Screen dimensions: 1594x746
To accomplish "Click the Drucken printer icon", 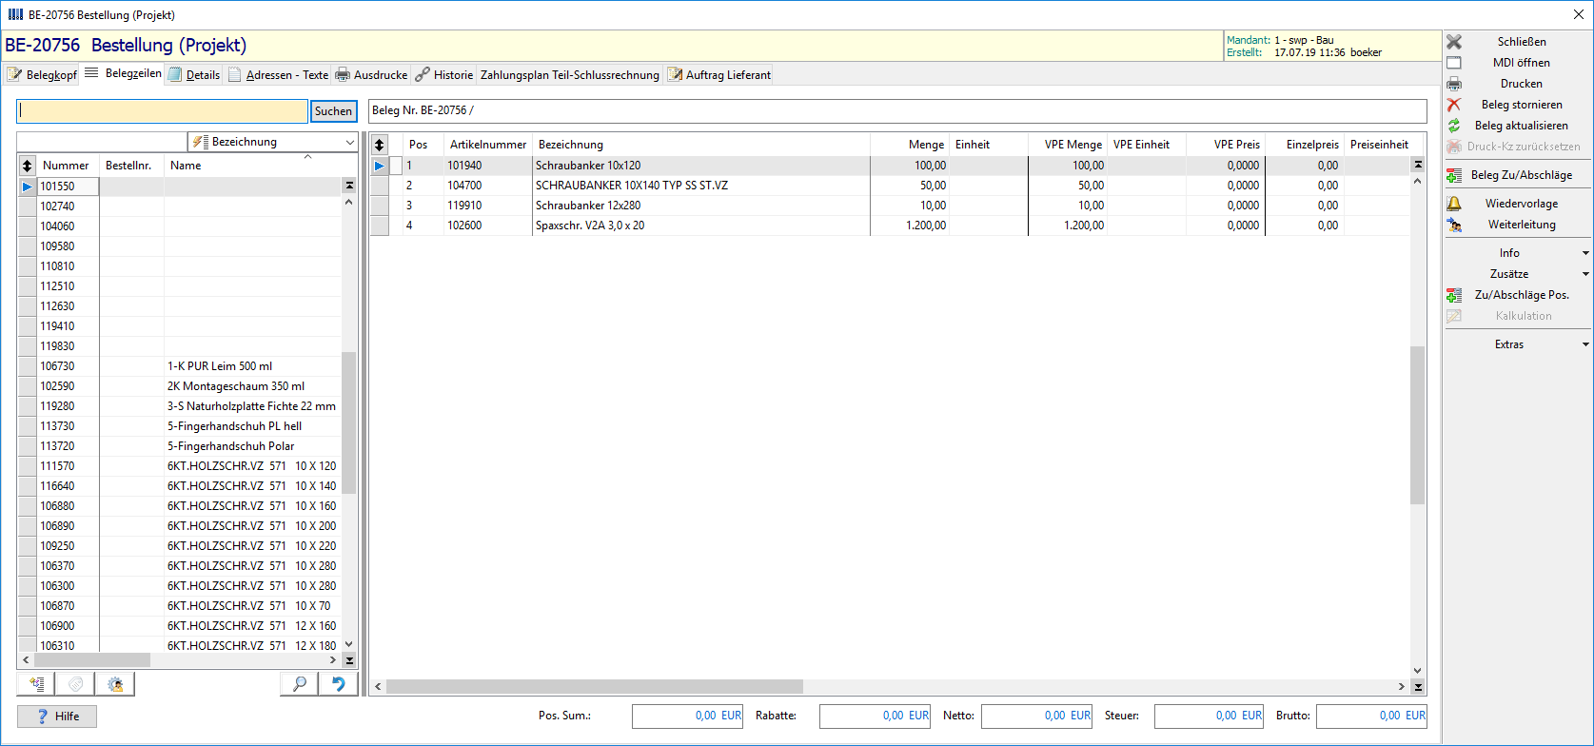I will click(x=1454, y=84).
